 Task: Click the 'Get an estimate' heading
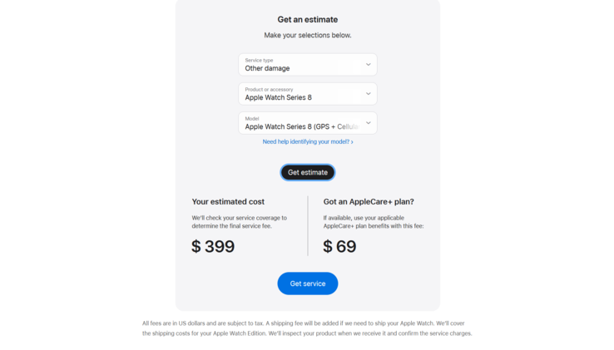tap(307, 19)
